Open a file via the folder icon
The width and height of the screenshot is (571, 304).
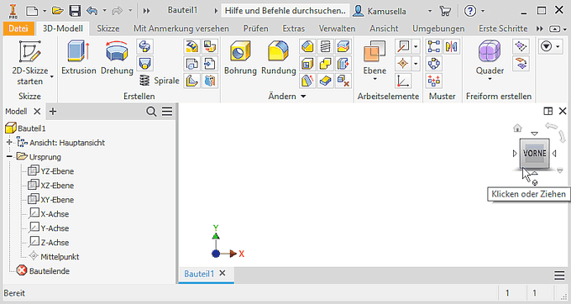58,11
